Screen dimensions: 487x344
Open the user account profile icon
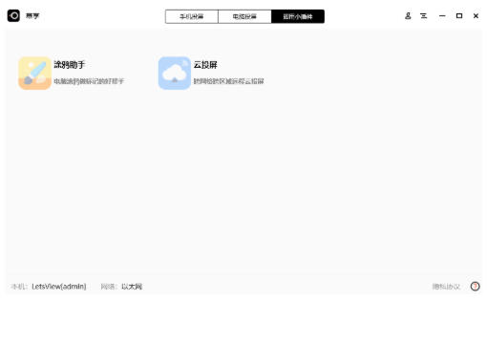click(x=408, y=16)
